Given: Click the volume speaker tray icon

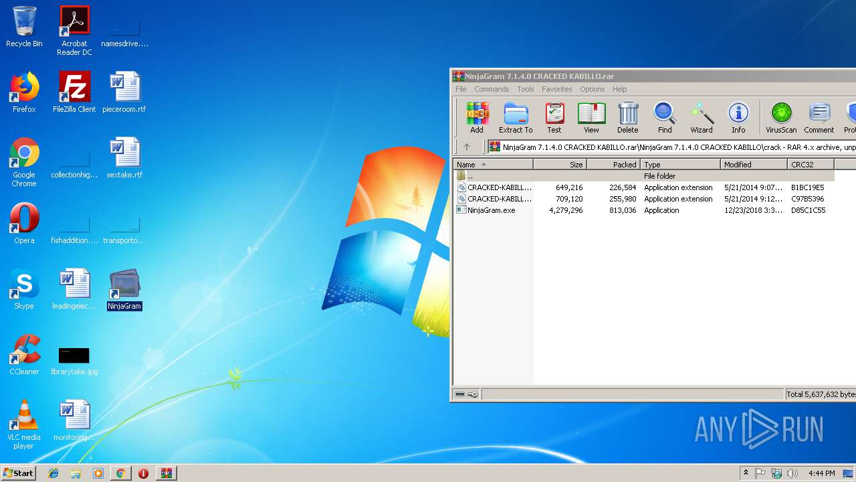Looking at the screenshot, I should [792, 473].
